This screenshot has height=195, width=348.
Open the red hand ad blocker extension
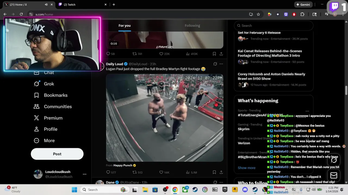point(294,14)
